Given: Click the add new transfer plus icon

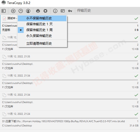Looking at the screenshot, I should (x=13, y=11).
